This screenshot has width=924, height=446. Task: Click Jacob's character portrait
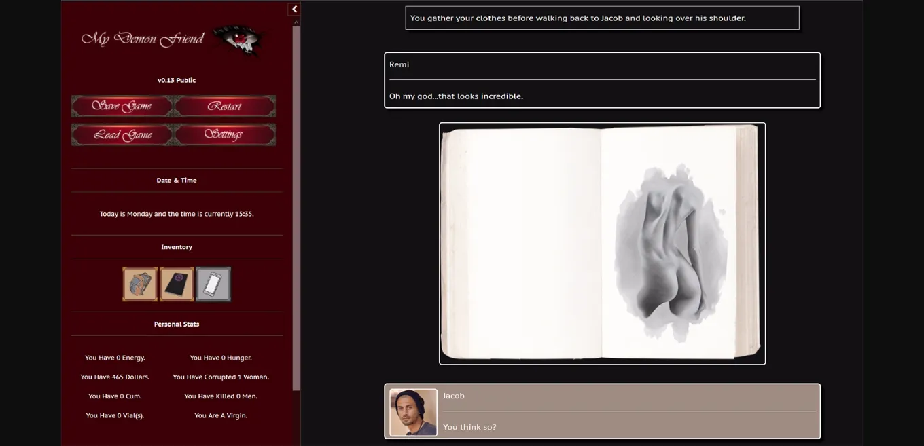point(412,411)
